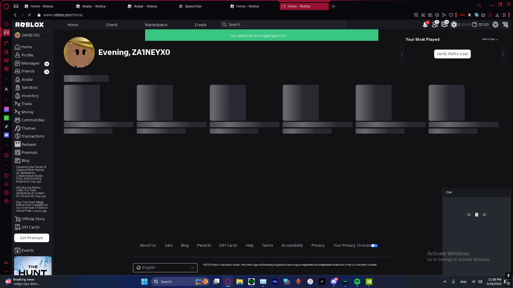Open About Us footer link
This screenshot has height=288, width=513.
point(148,245)
